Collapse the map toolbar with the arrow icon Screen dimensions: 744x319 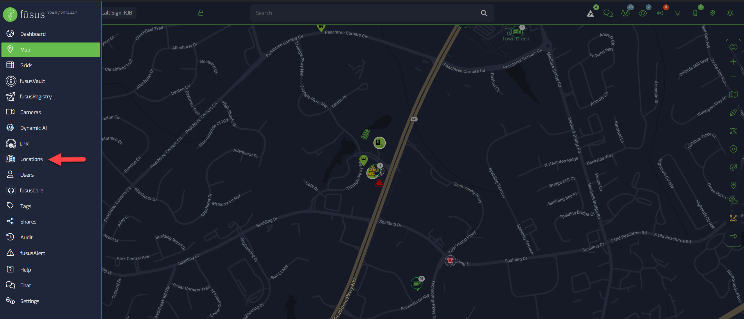733,236
